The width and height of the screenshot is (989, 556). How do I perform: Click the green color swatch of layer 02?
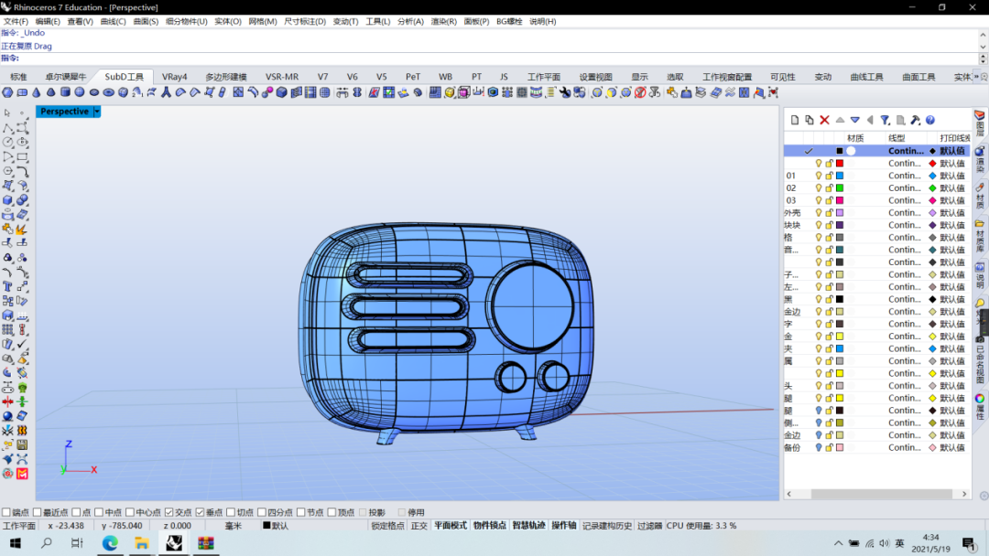coord(840,187)
